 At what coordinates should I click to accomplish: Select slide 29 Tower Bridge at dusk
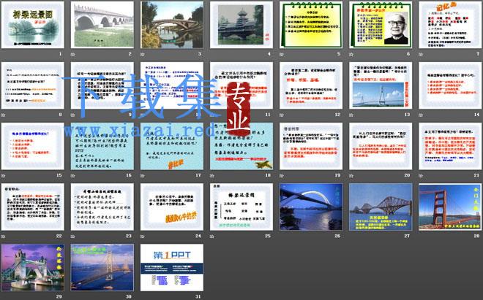click(x=33, y=267)
